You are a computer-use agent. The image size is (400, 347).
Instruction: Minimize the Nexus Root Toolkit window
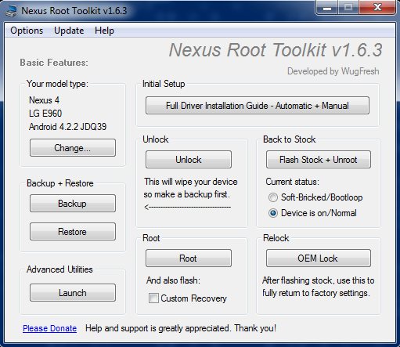[x=327, y=8]
